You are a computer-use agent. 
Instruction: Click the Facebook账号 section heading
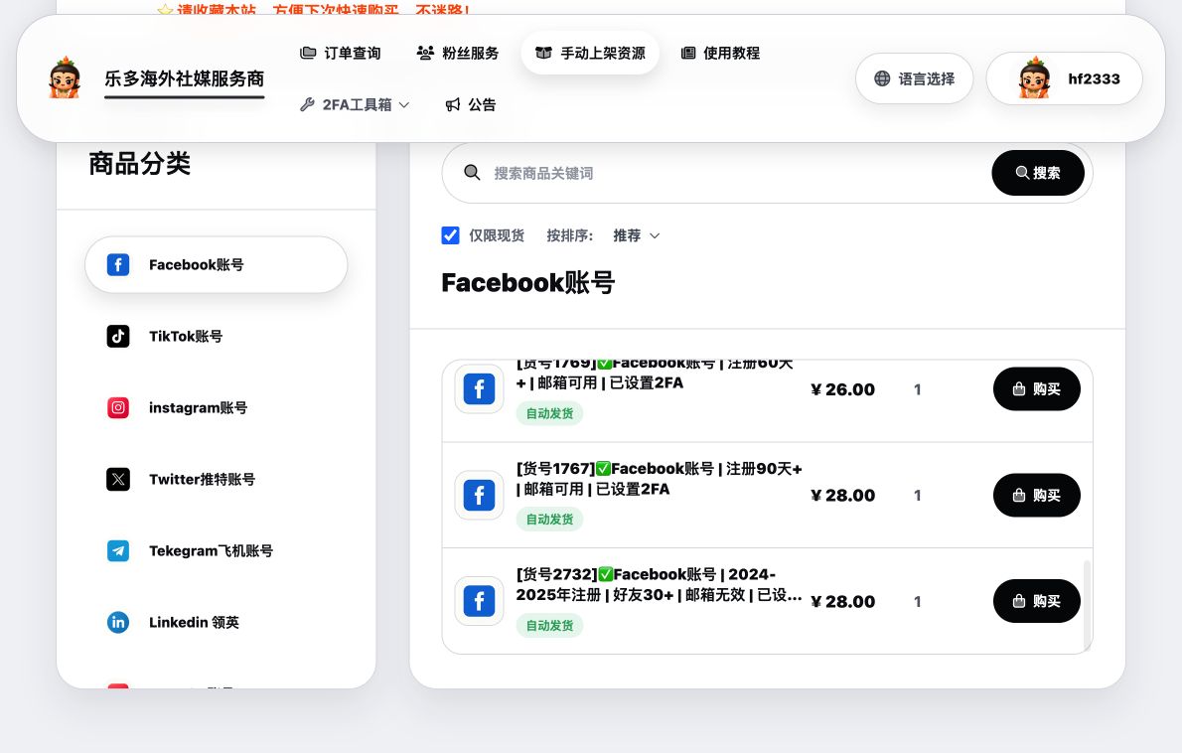[527, 283]
